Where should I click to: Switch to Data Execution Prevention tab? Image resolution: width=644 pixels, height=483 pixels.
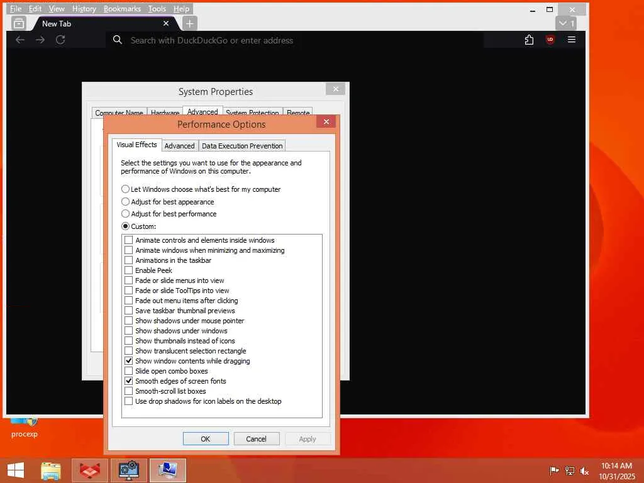point(242,146)
